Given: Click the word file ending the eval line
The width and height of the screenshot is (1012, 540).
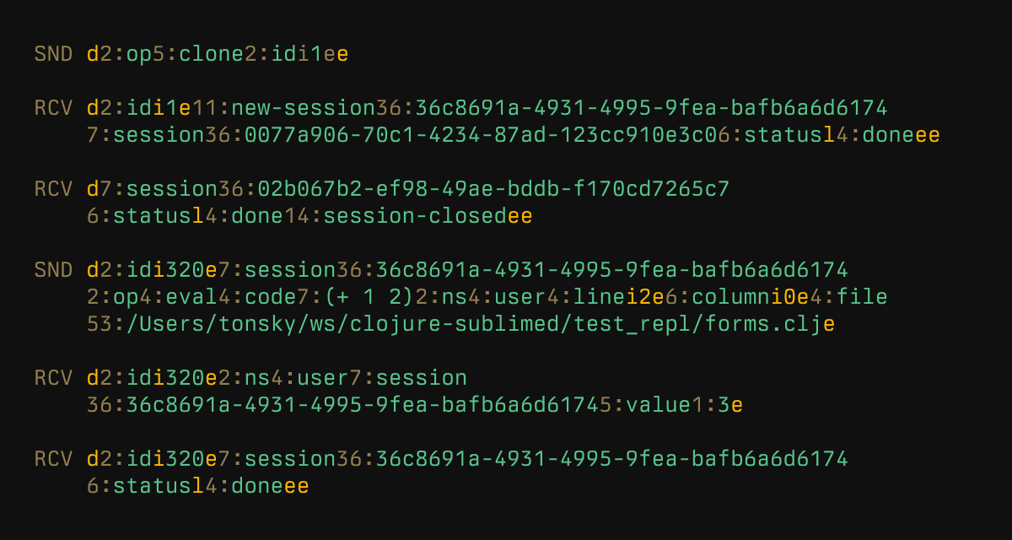Looking at the screenshot, I should [862, 297].
